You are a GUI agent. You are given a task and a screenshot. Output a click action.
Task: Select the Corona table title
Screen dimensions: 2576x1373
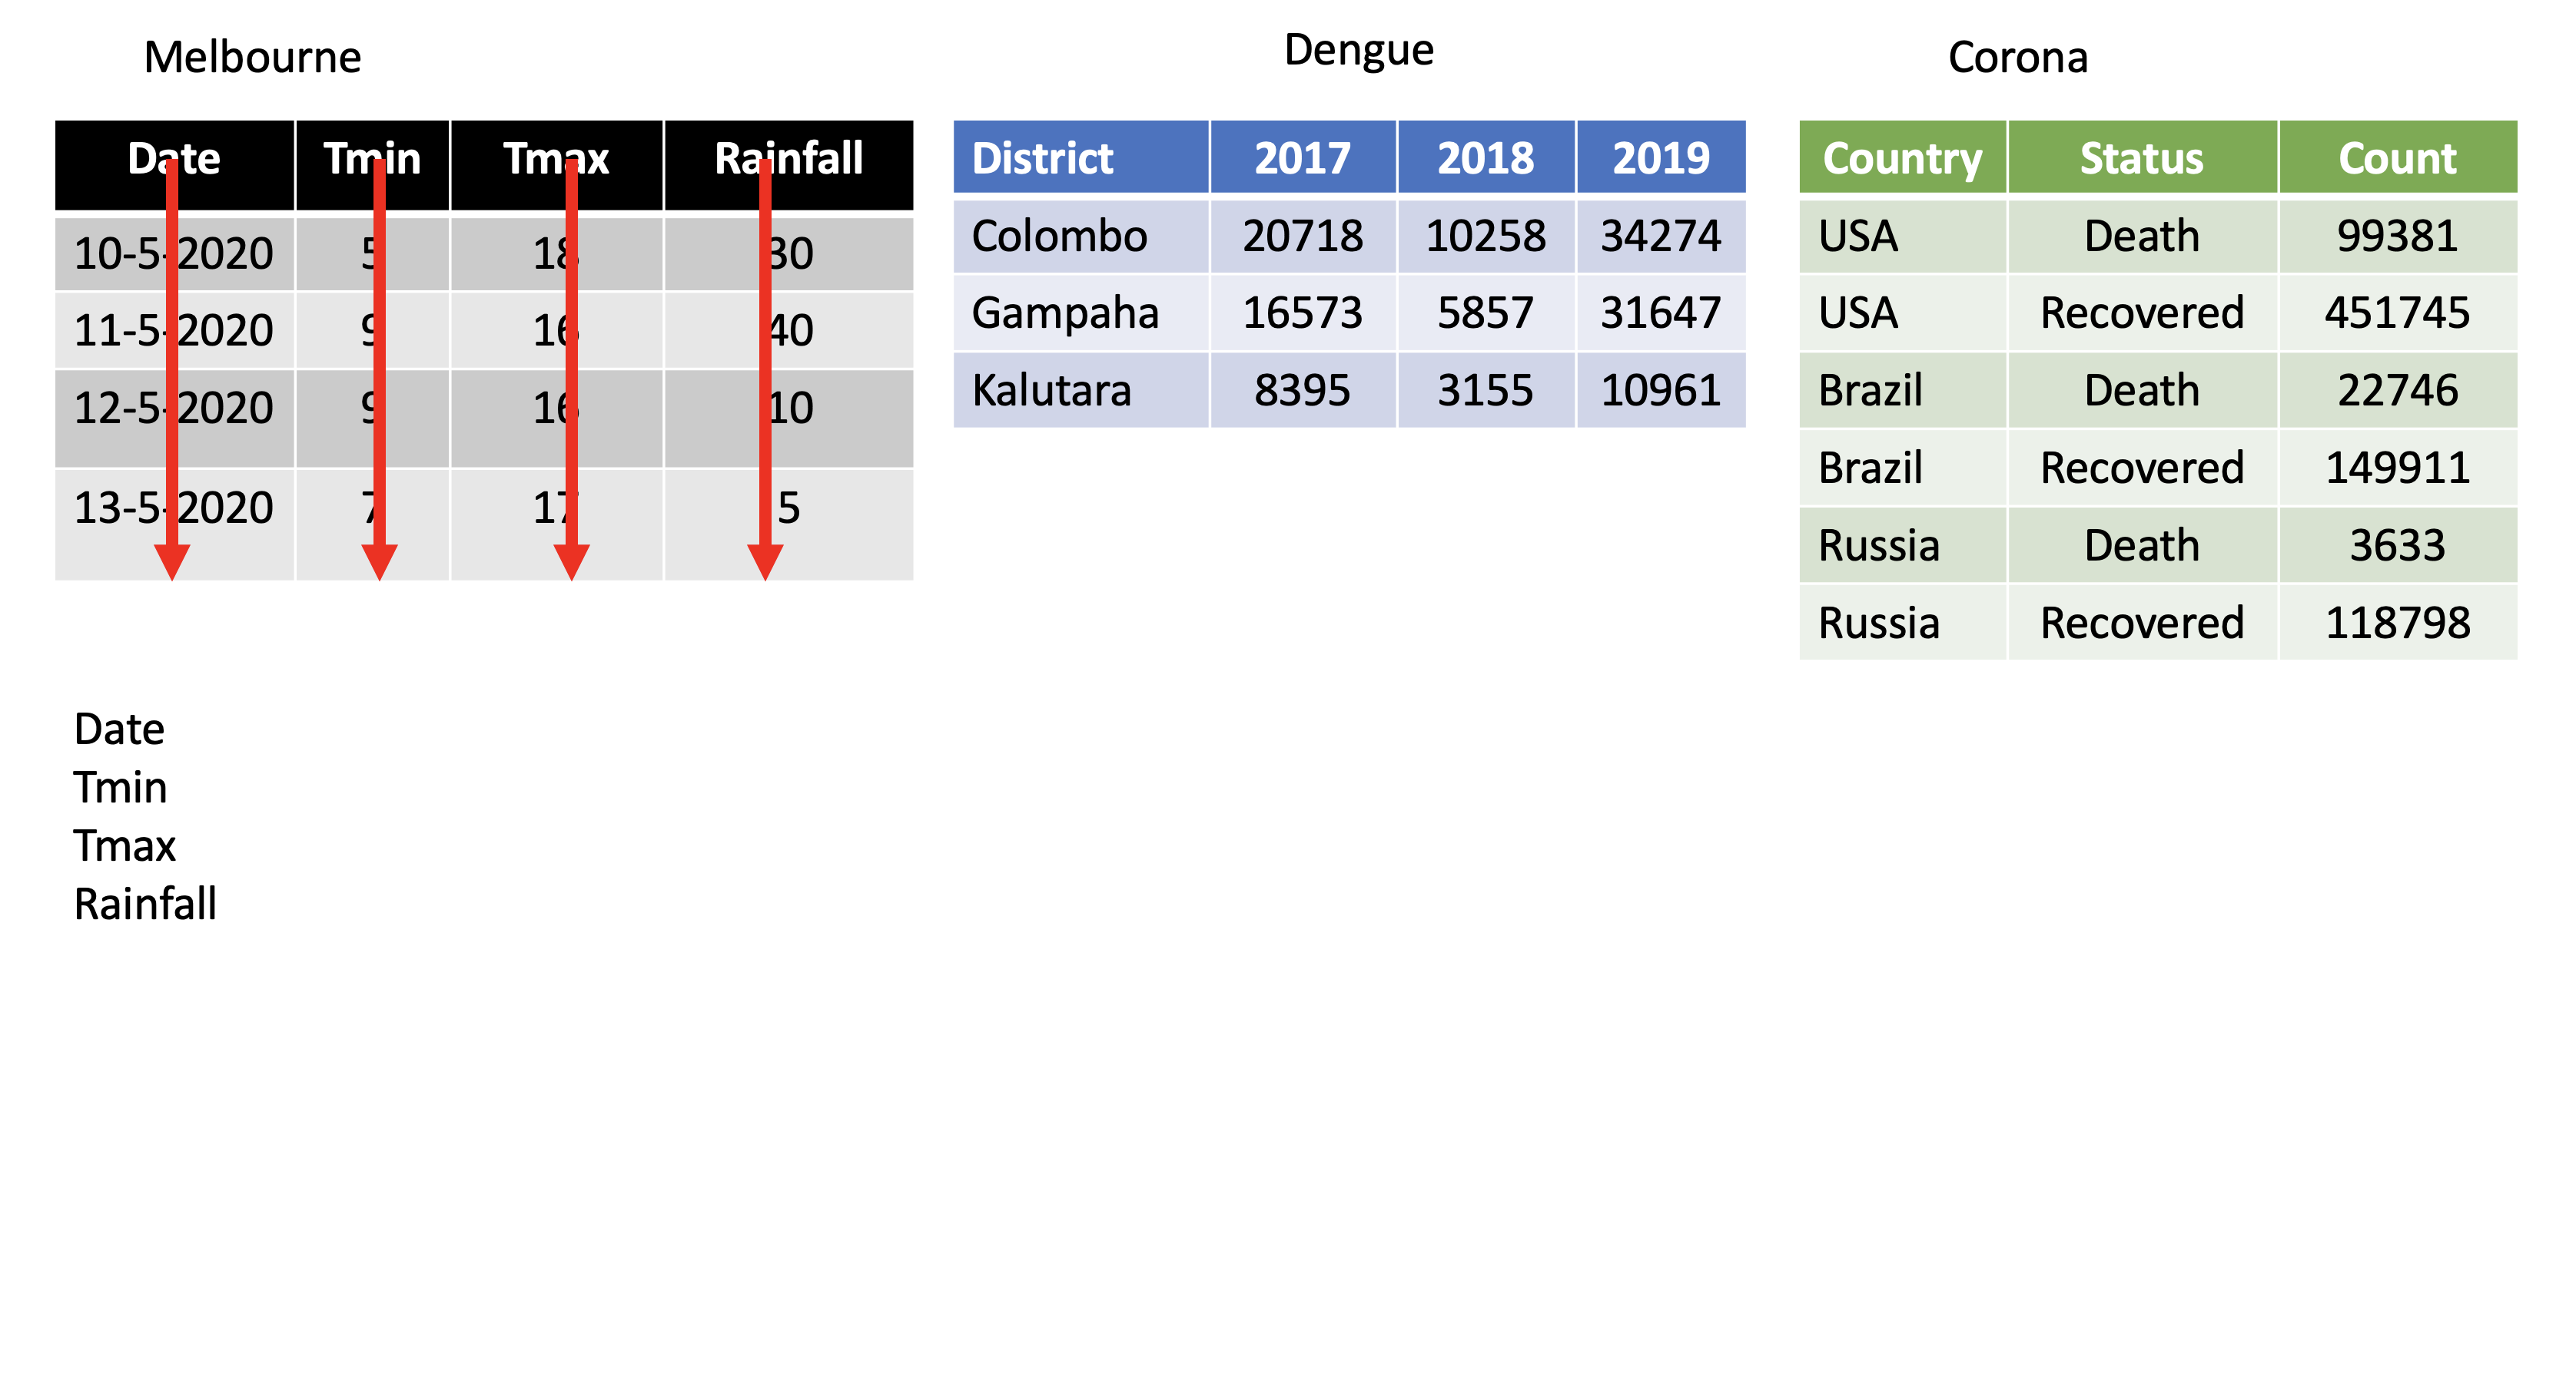pyautogui.click(x=2017, y=58)
